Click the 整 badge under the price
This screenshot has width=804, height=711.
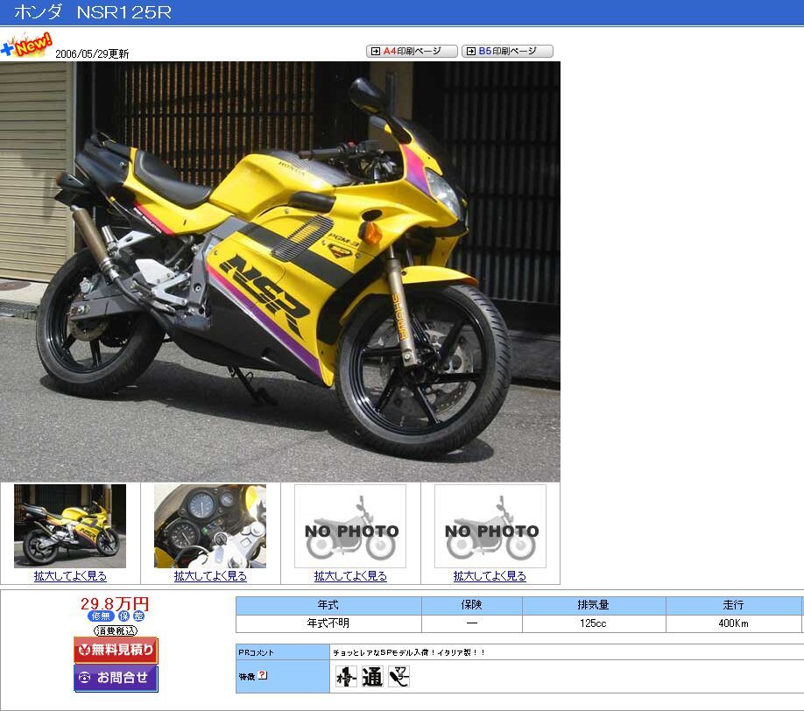139,616
